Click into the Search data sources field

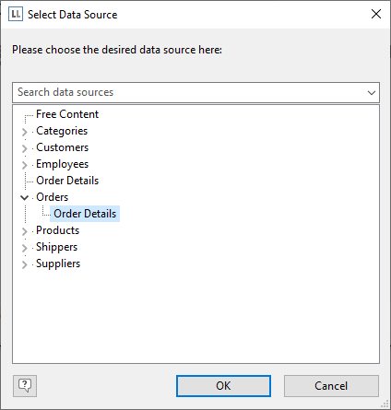(x=191, y=92)
